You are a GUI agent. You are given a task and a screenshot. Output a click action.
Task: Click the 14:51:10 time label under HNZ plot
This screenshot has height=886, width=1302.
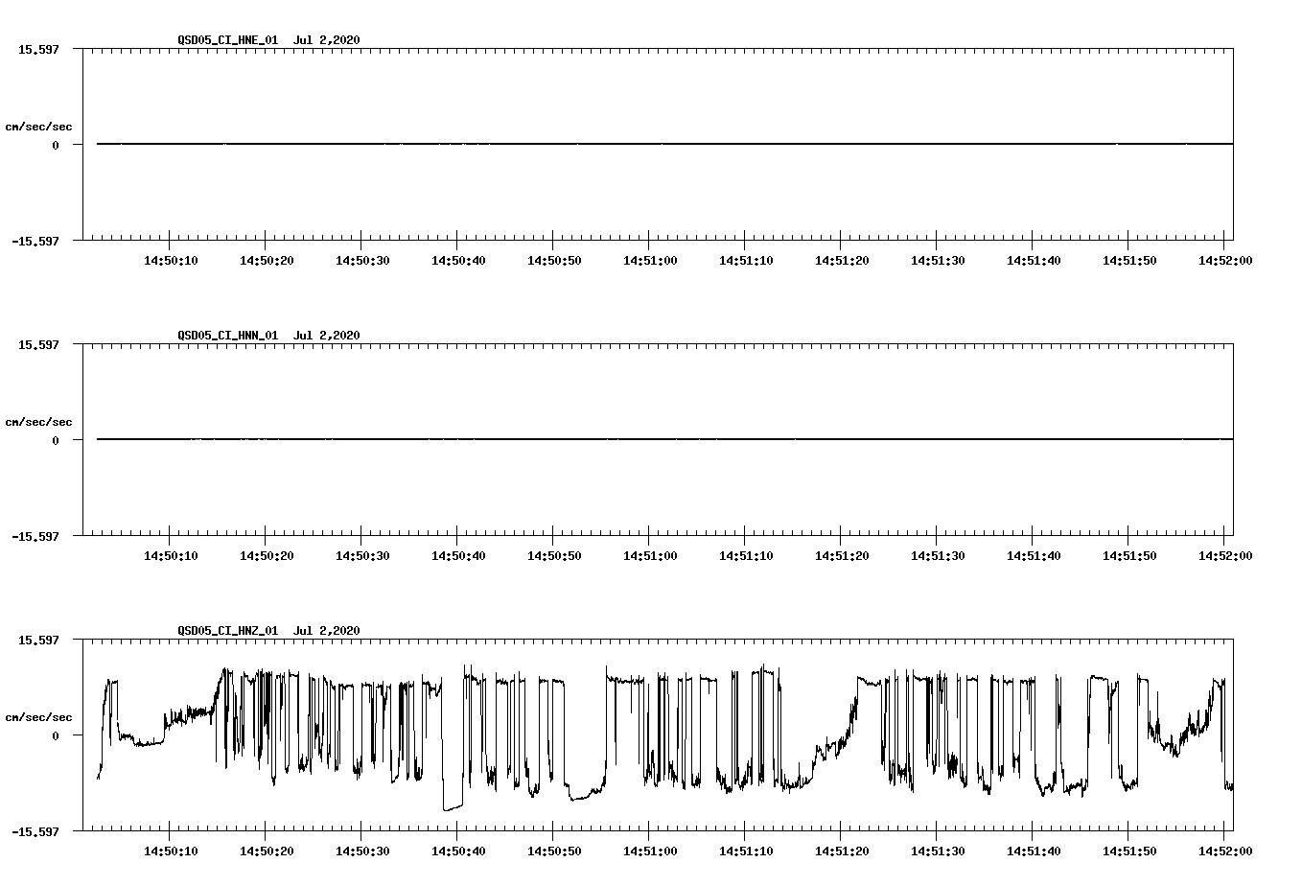point(746,851)
